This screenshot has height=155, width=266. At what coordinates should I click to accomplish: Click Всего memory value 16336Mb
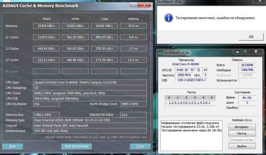pyautogui.click(x=247, y=65)
